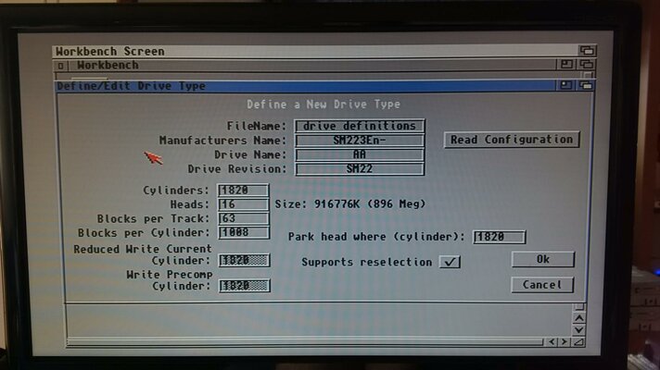
Task: Send the Workbench window to back
Action: [584, 65]
